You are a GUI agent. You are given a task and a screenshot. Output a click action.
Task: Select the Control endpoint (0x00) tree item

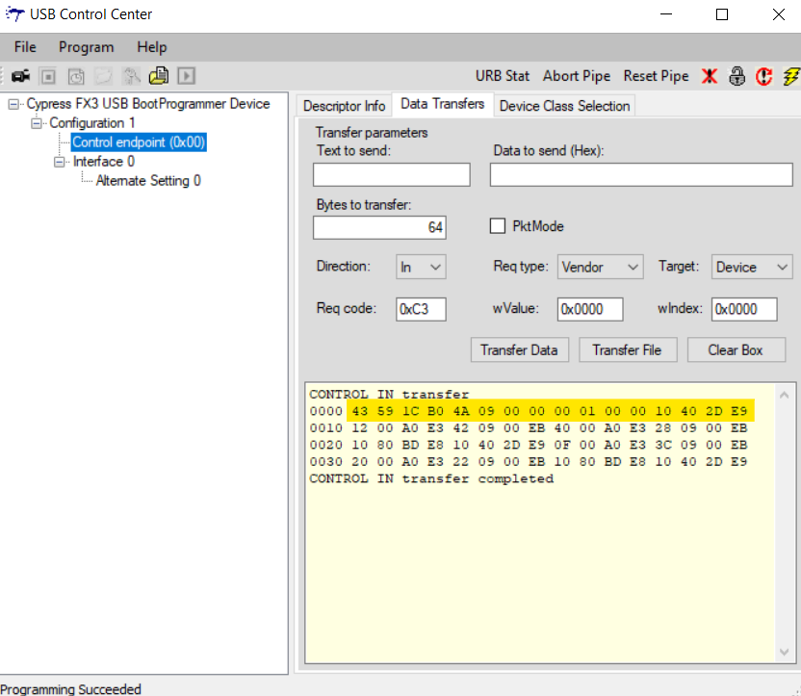(139, 142)
